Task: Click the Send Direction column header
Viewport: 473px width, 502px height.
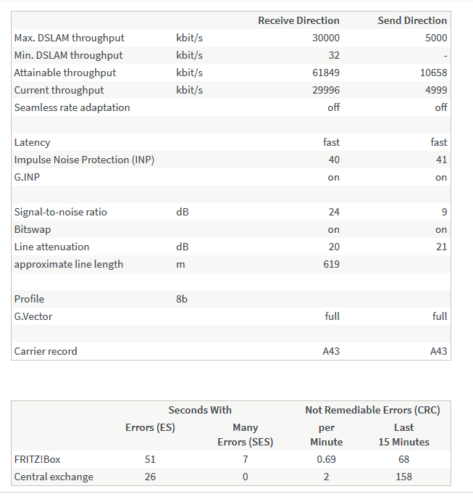Action: (412, 20)
